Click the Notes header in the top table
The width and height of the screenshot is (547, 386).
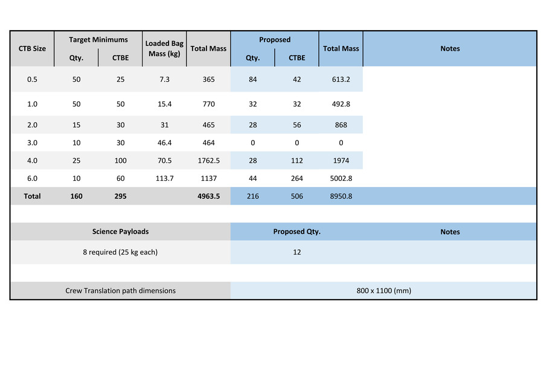(450, 48)
